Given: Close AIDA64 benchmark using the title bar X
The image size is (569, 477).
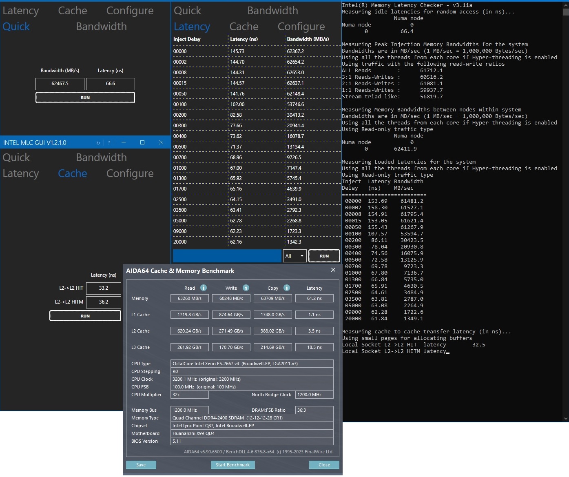Looking at the screenshot, I should 333,270.
